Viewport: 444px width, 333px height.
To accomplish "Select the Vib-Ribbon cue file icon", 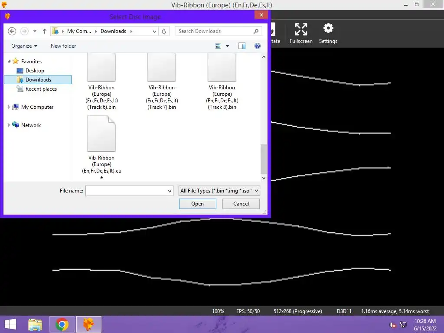I will coord(101,134).
